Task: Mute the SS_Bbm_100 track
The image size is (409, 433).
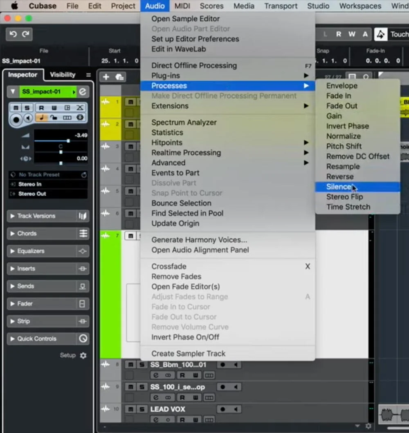Action: (x=130, y=364)
